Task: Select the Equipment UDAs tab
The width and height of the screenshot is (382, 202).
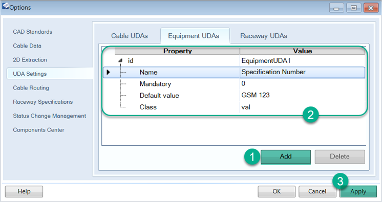Action: point(194,36)
